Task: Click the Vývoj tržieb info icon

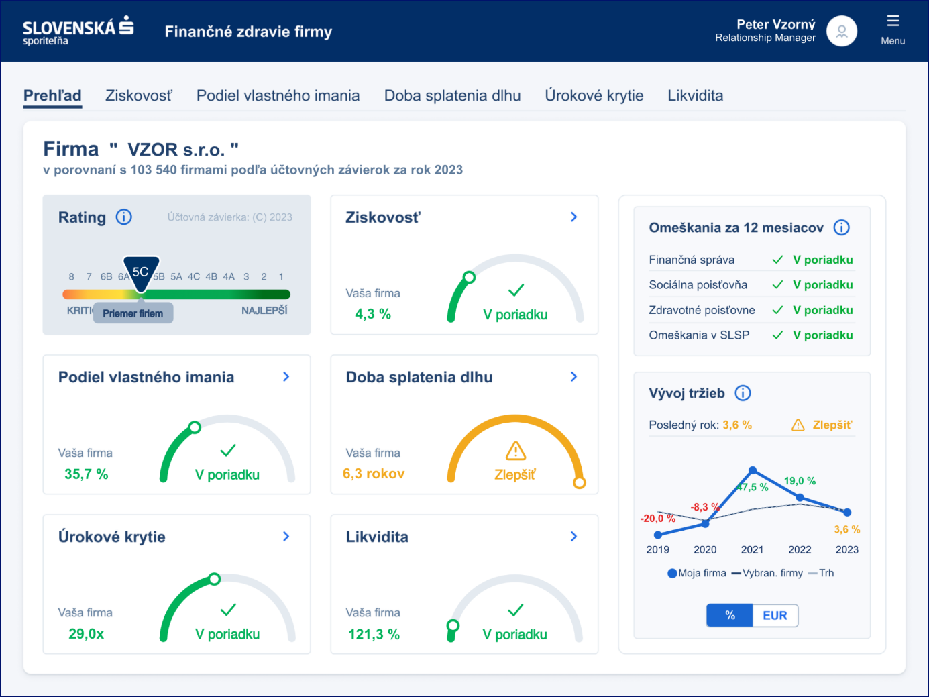Action: [743, 393]
